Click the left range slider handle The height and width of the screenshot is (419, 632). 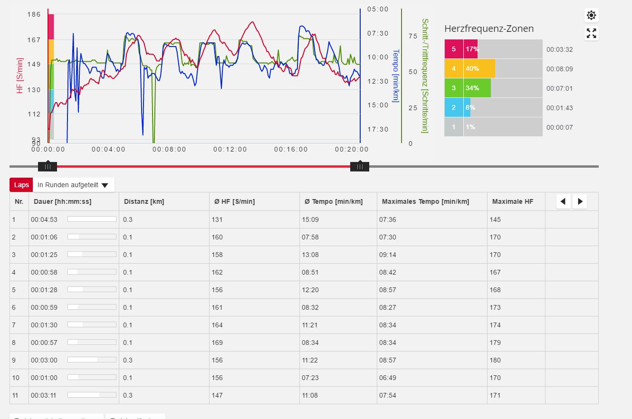[48, 166]
